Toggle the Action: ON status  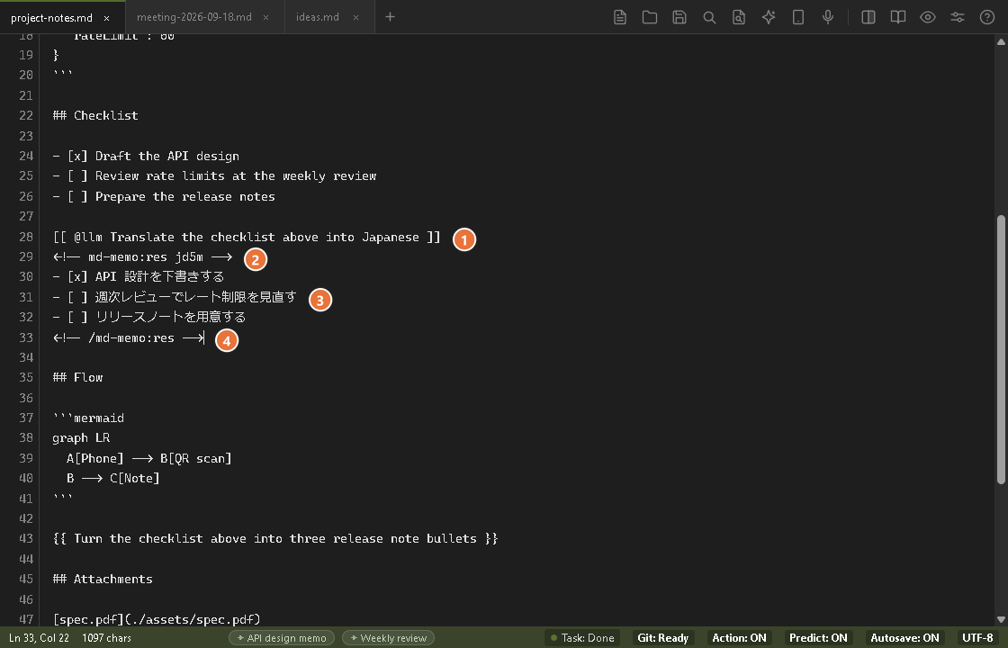click(739, 638)
